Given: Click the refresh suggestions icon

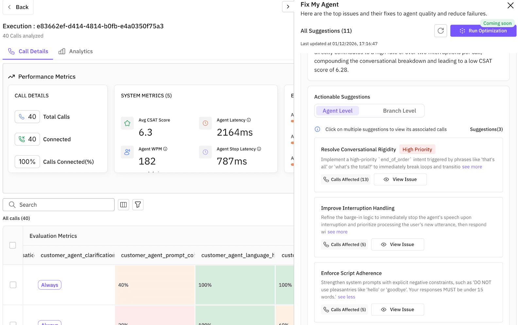Looking at the screenshot, I should [x=440, y=31].
